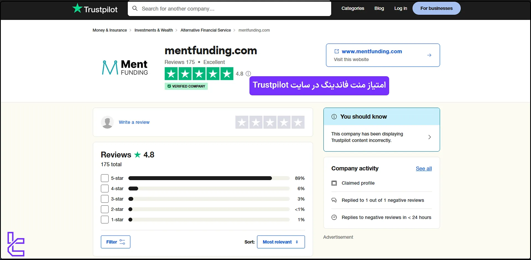This screenshot has width=531, height=260.
Task: Go to the Blog tab
Action: coord(379,8)
